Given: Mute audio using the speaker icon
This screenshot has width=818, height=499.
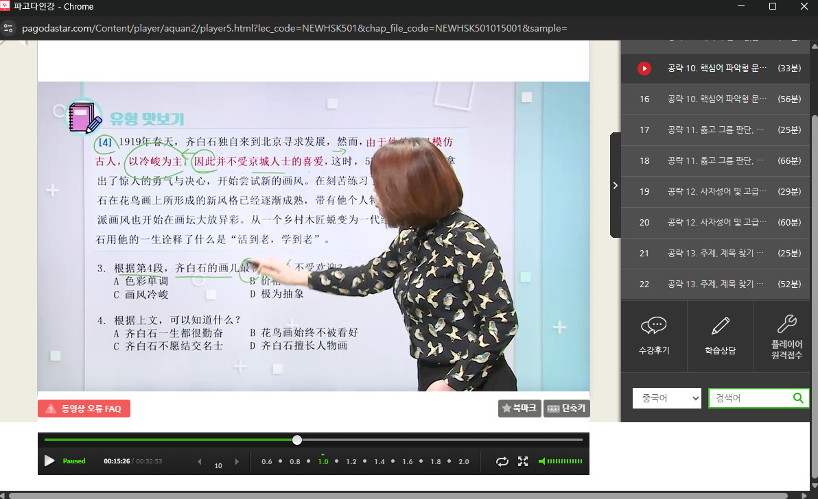Looking at the screenshot, I should click(541, 461).
